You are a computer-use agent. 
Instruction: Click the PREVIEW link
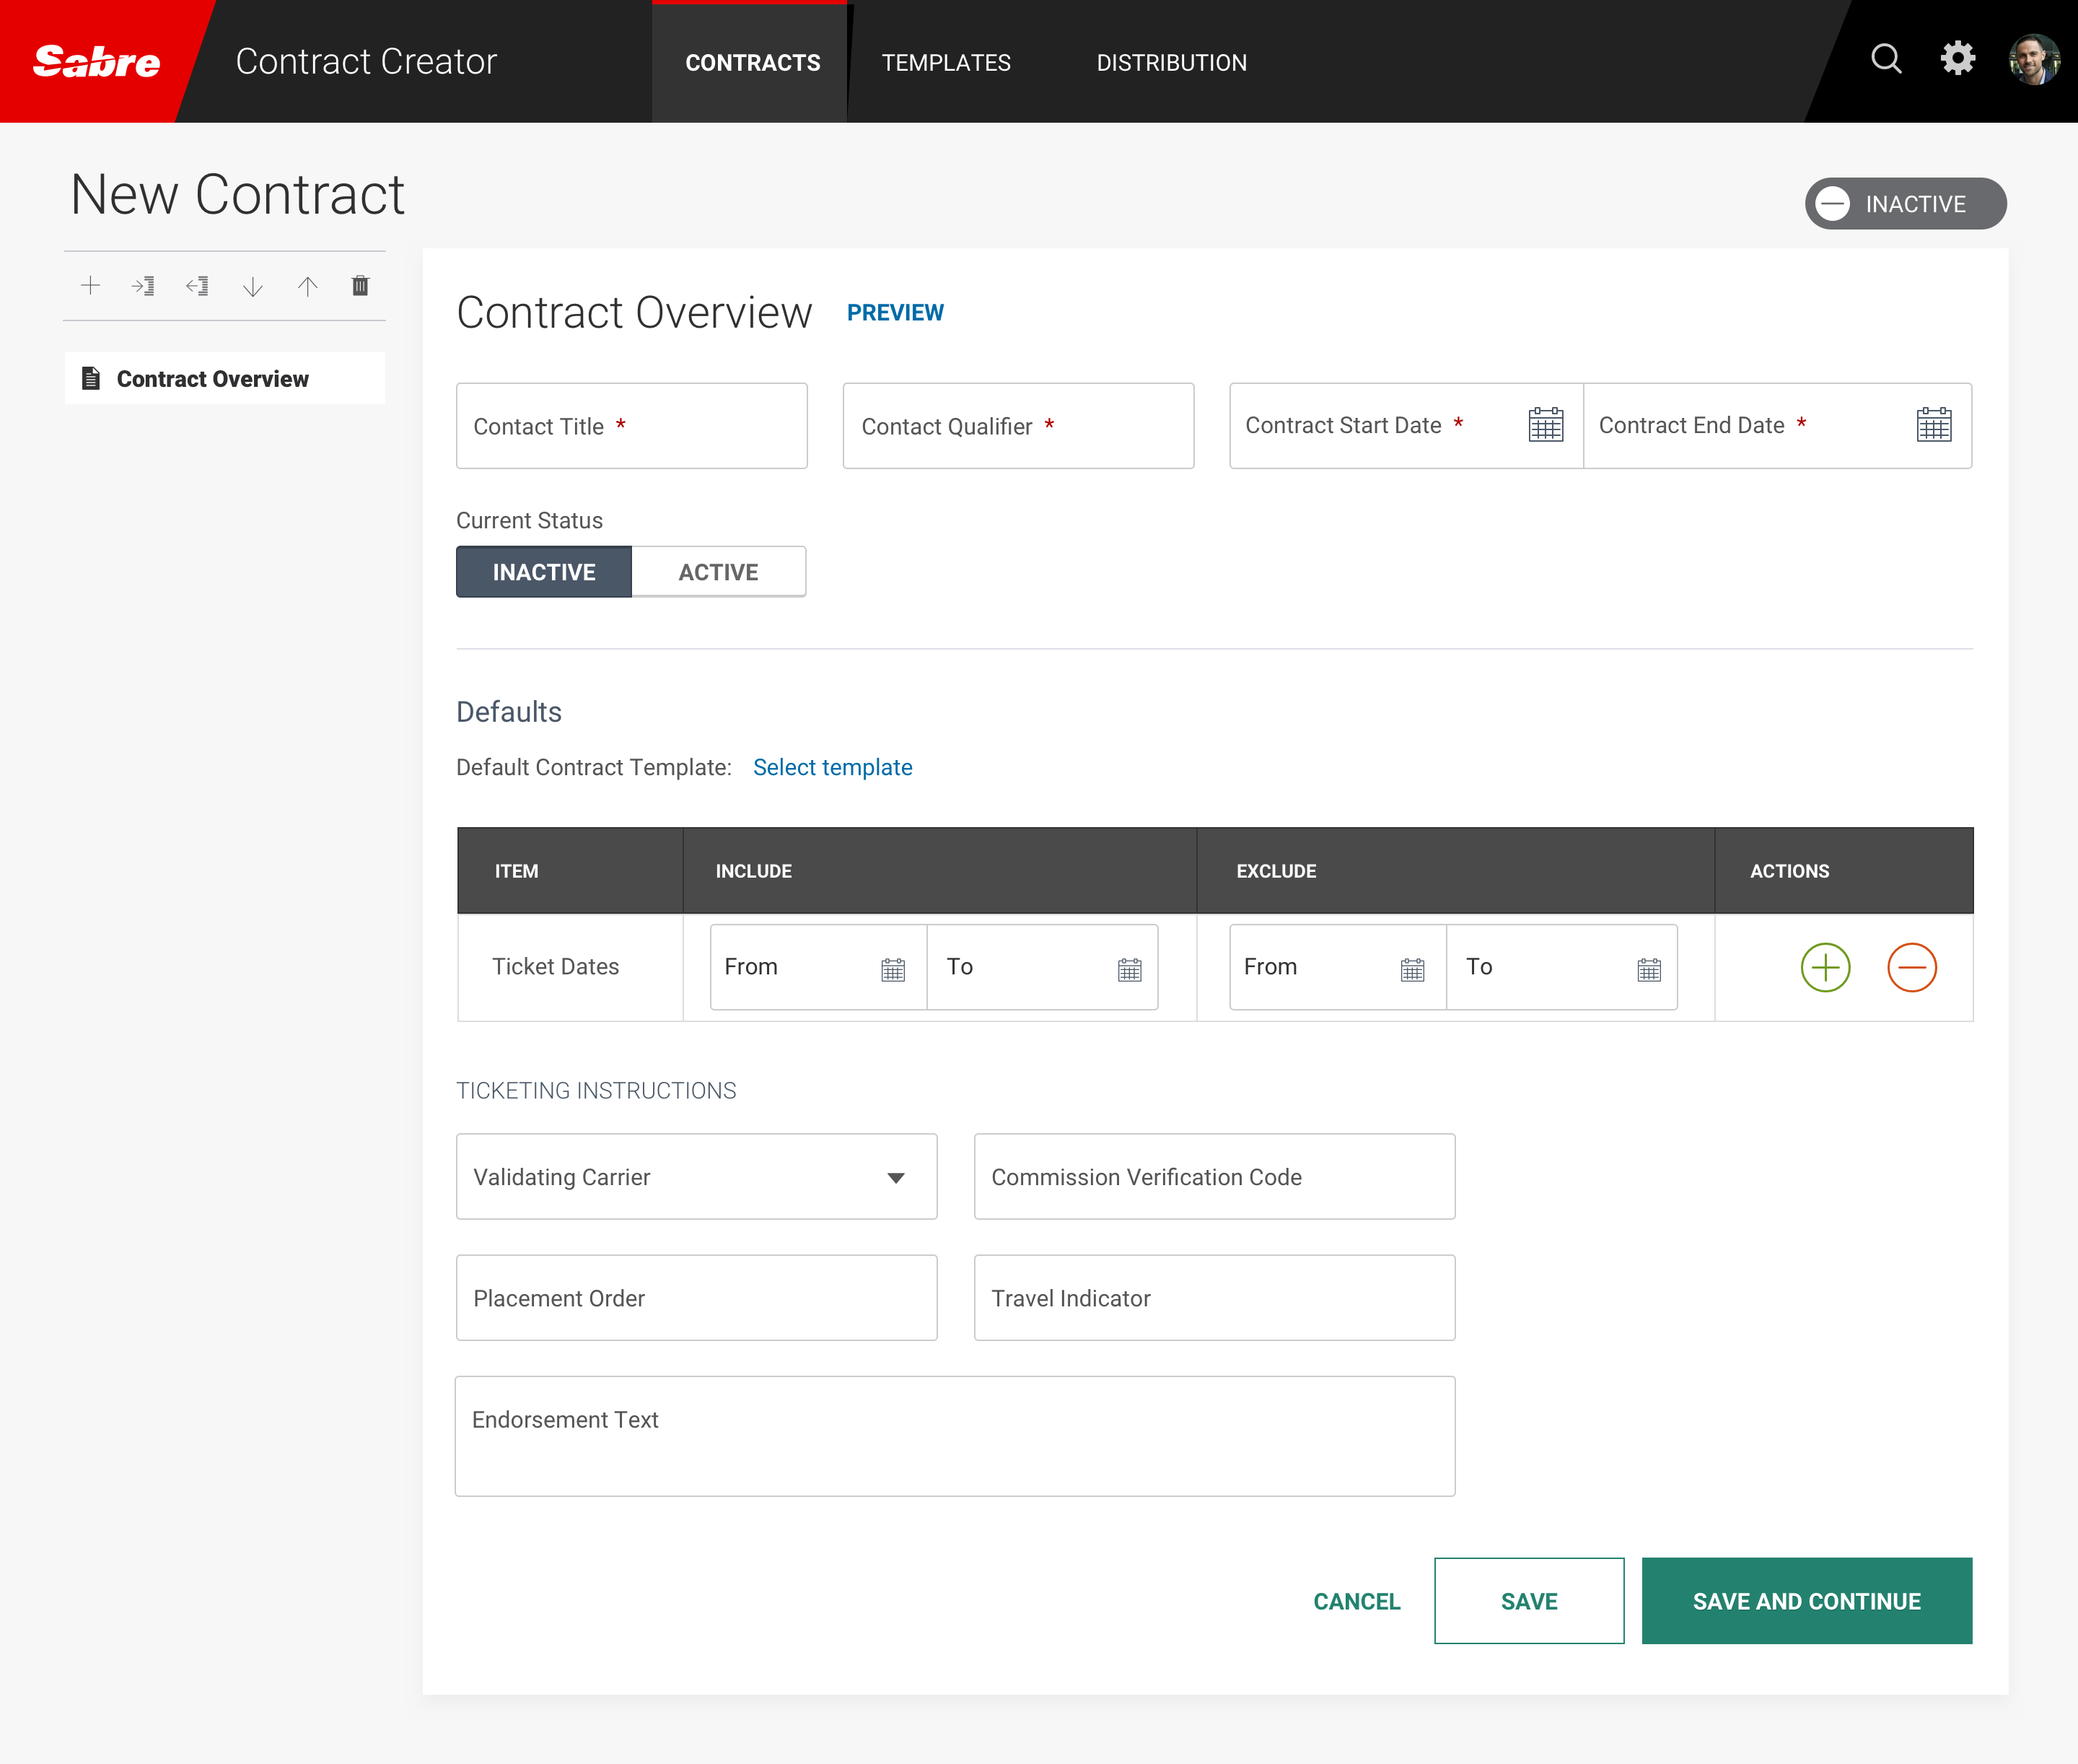point(895,313)
